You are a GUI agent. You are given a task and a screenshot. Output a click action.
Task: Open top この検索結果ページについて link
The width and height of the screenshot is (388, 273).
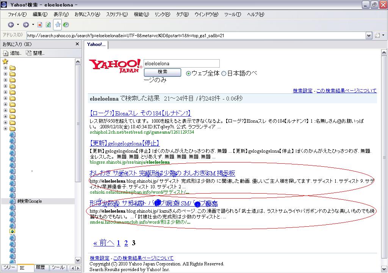click(x=346, y=91)
